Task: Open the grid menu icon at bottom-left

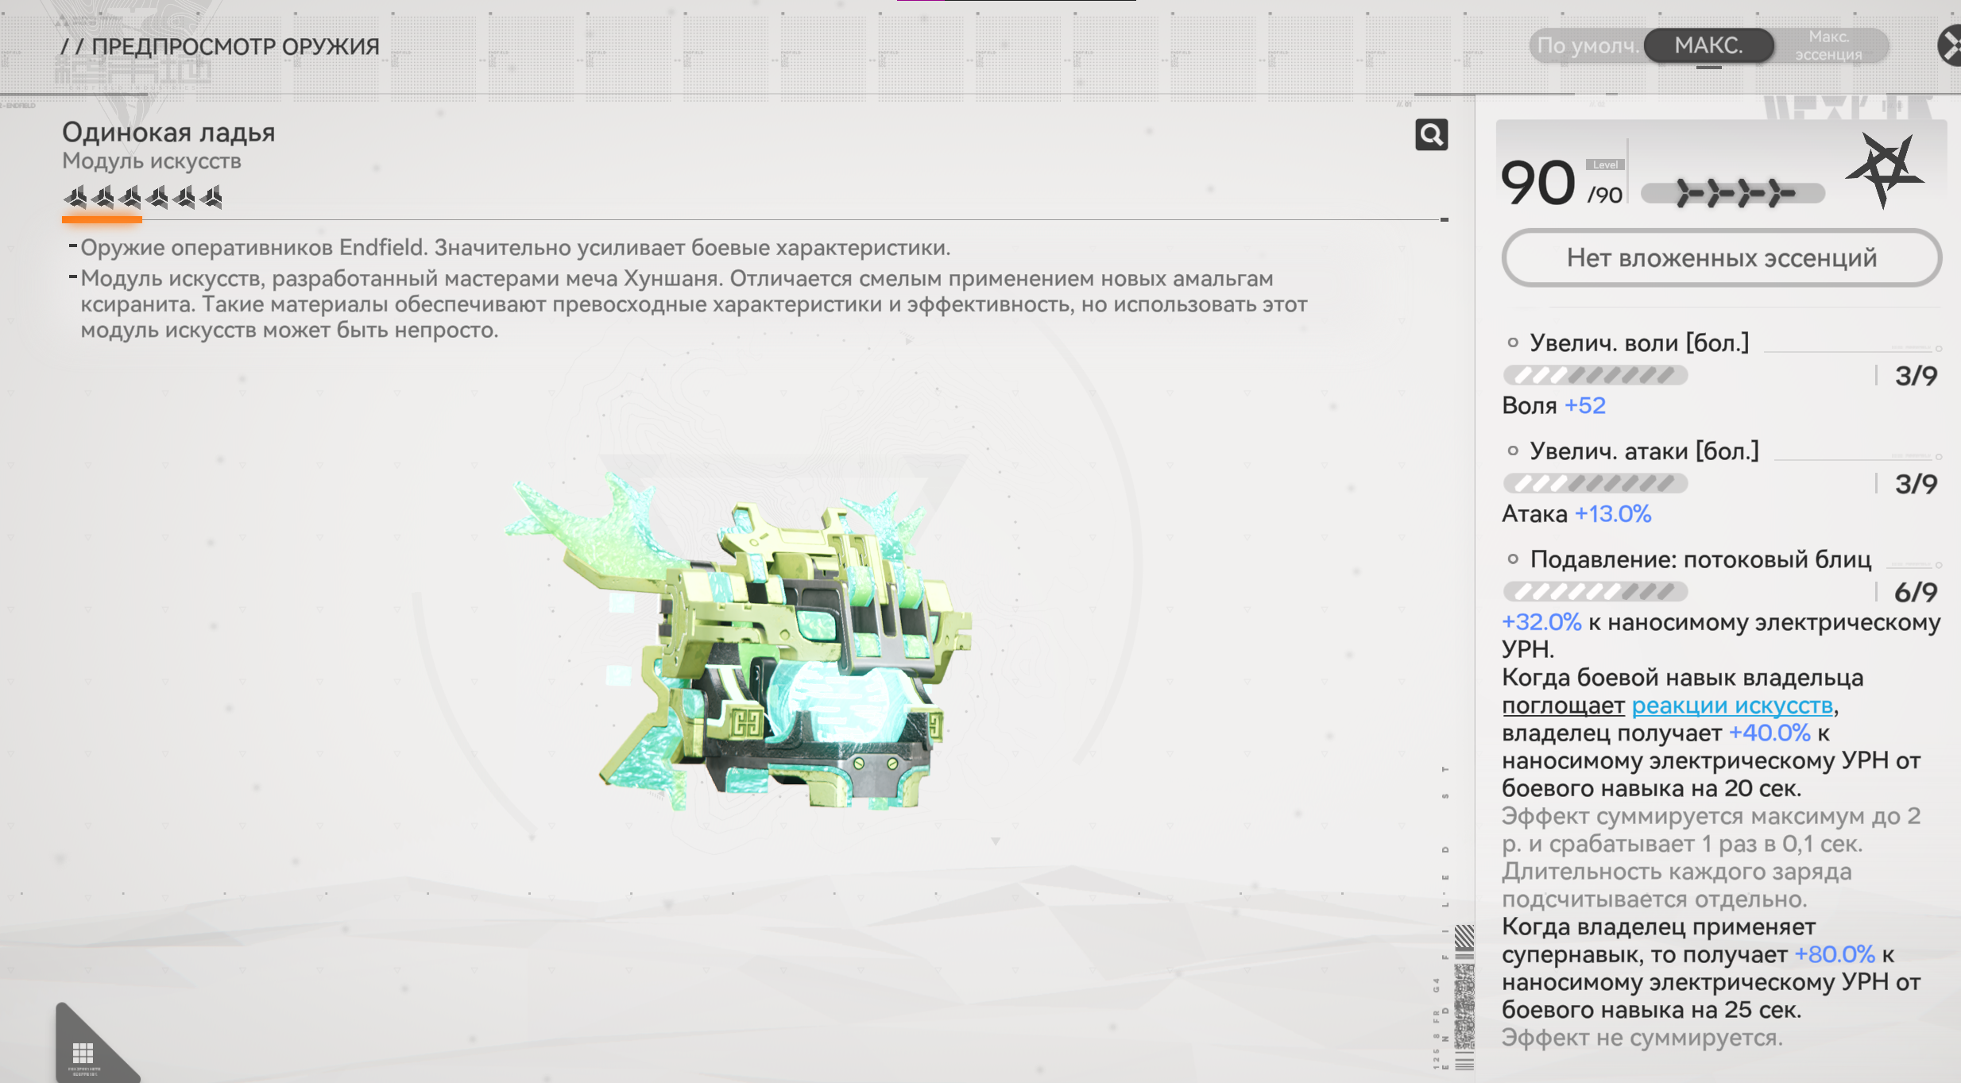Action: [83, 1054]
